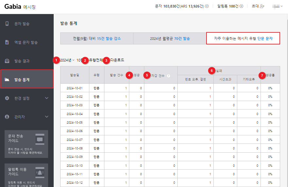
Task: Click the 기타오류 column header
Action: tap(249, 79)
